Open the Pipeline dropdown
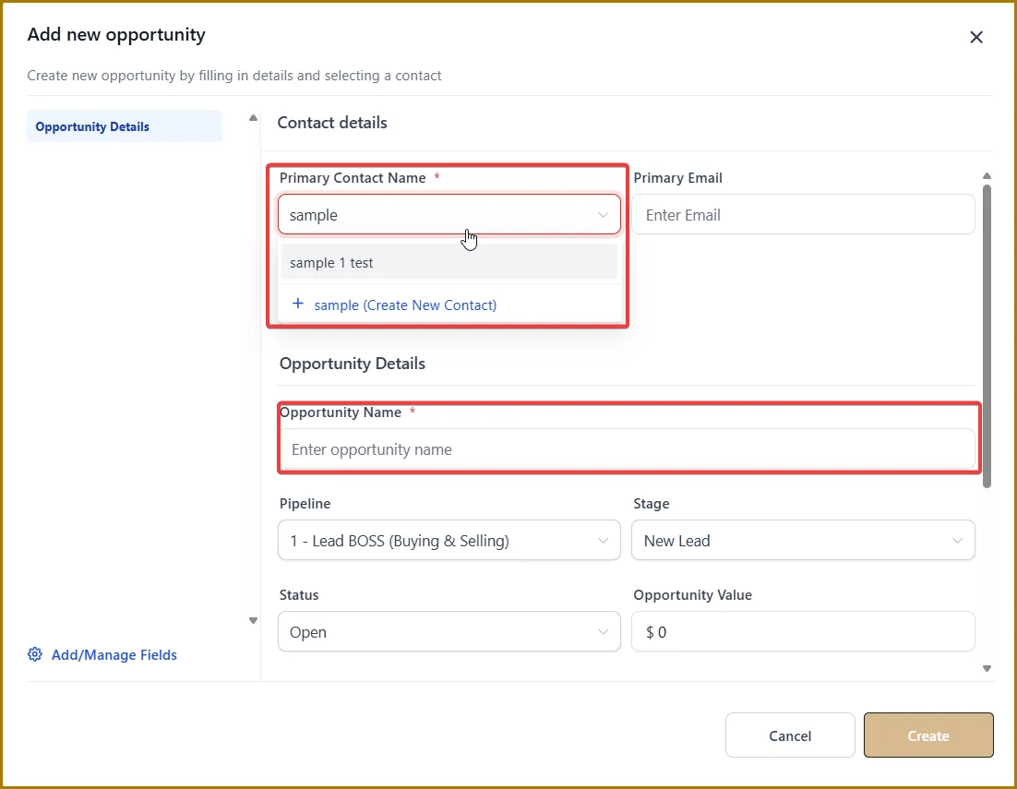This screenshot has height=789, width=1017. [449, 541]
